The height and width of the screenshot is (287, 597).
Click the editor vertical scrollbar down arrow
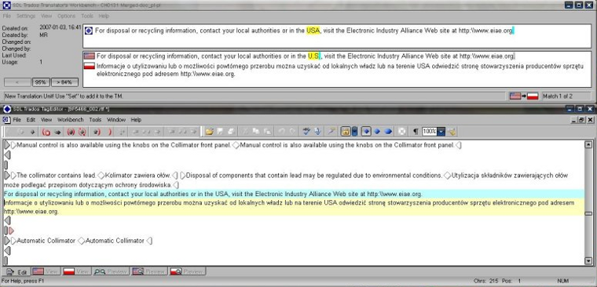click(x=588, y=261)
